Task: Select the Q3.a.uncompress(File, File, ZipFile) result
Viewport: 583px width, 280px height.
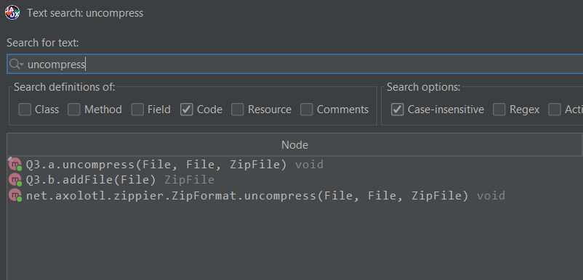Action: tap(295, 164)
